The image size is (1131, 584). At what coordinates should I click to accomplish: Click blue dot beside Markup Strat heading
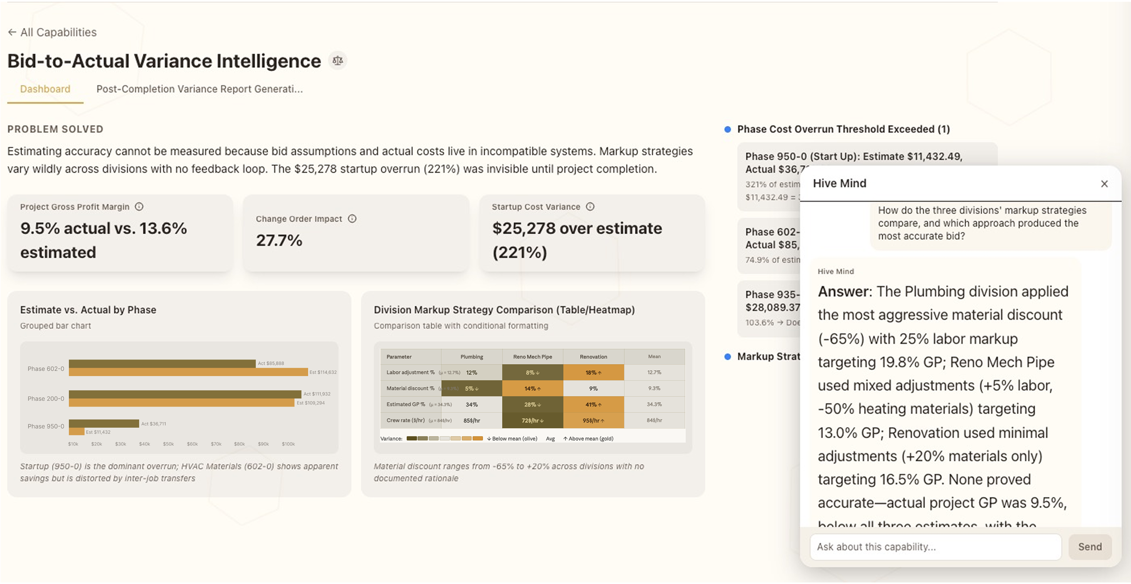point(727,357)
